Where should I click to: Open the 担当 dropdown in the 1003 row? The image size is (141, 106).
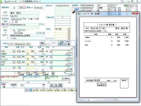point(51,62)
